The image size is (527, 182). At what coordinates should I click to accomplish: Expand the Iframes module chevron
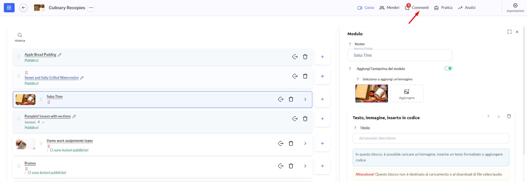[x=305, y=166]
